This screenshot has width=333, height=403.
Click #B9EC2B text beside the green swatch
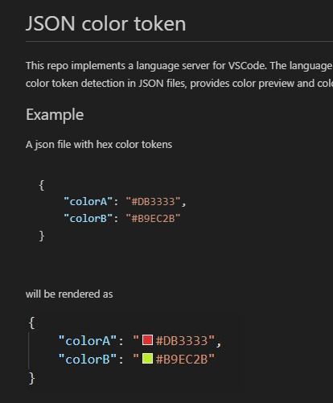point(182,360)
